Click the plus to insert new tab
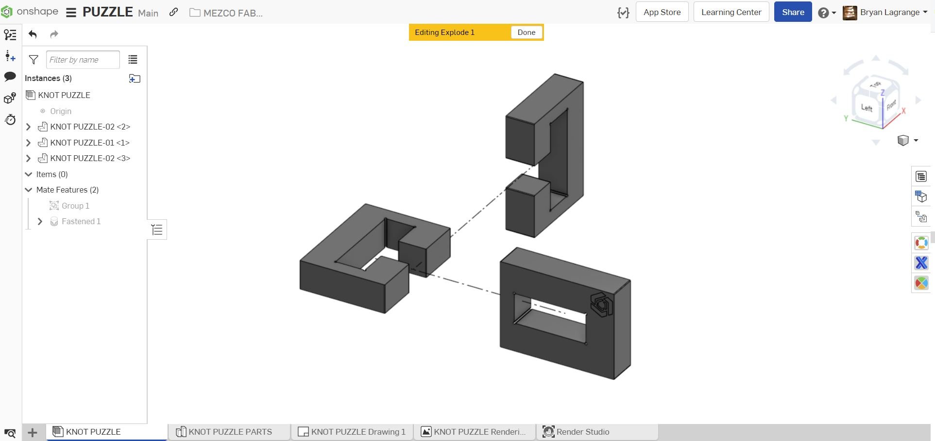 pyautogui.click(x=33, y=432)
